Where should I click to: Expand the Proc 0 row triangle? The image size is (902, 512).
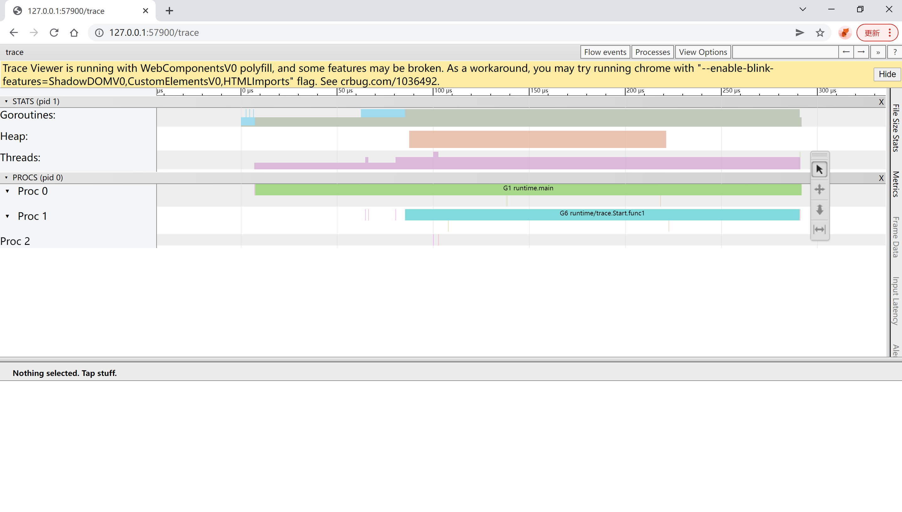pyautogui.click(x=8, y=191)
